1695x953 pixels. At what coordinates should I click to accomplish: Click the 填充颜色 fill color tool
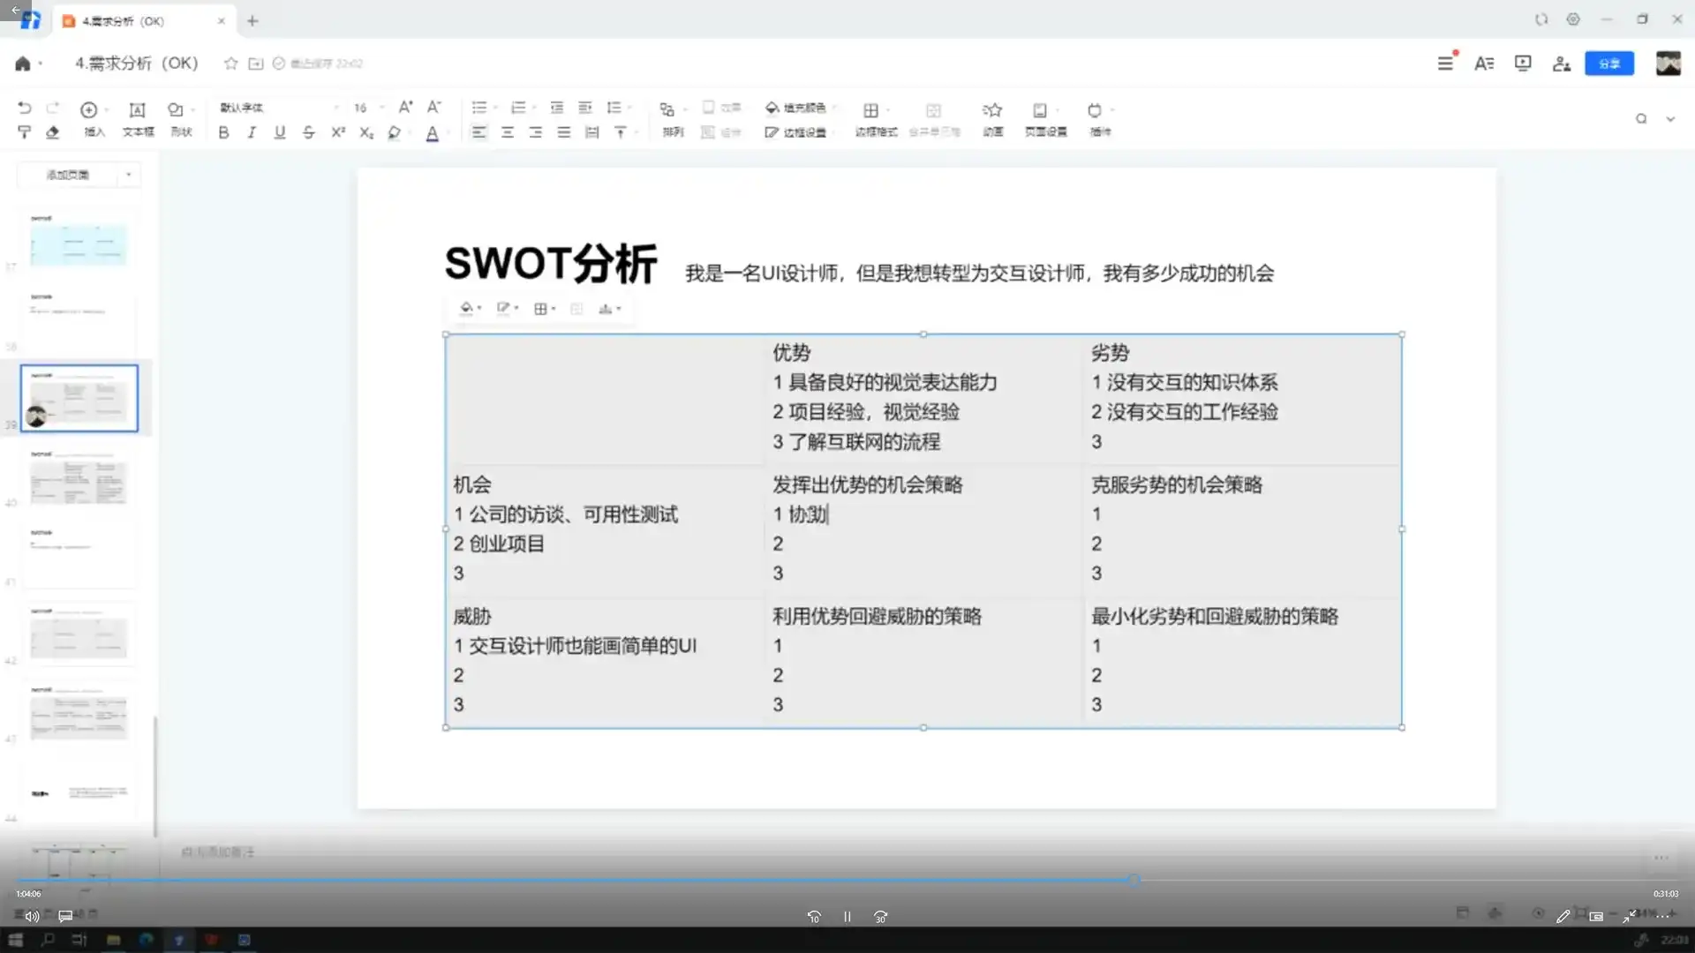pos(795,109)
